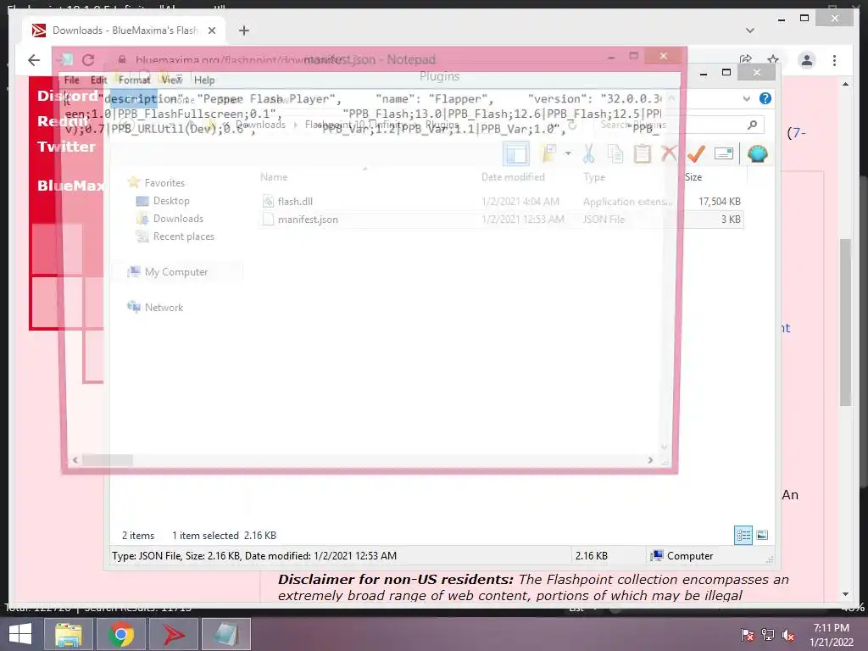Click the magnifier in Search Plugins box
The image size is (868, 651).
click(752, 125)
